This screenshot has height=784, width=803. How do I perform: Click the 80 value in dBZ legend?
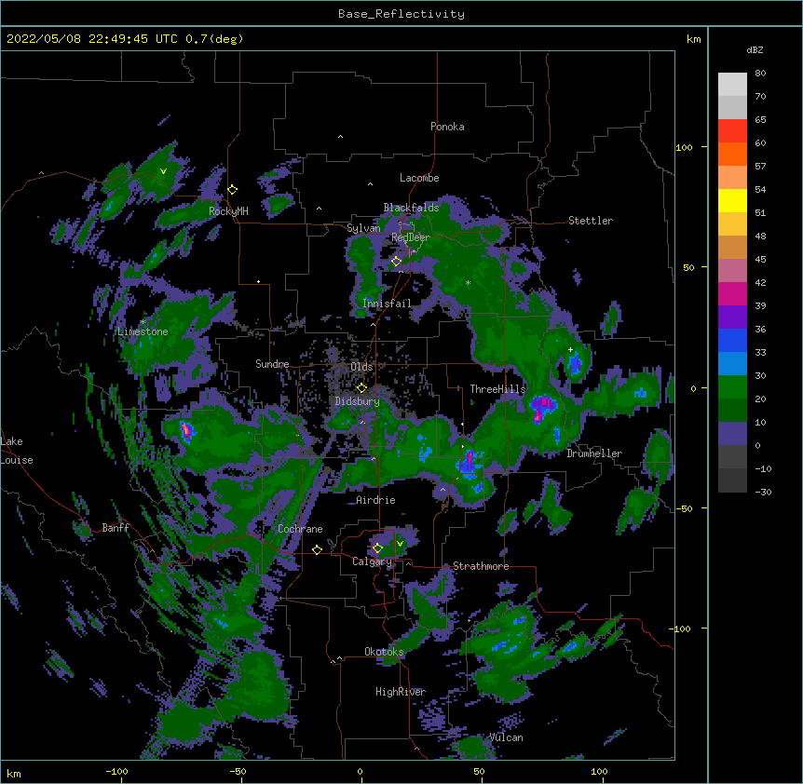pos(760,74)
